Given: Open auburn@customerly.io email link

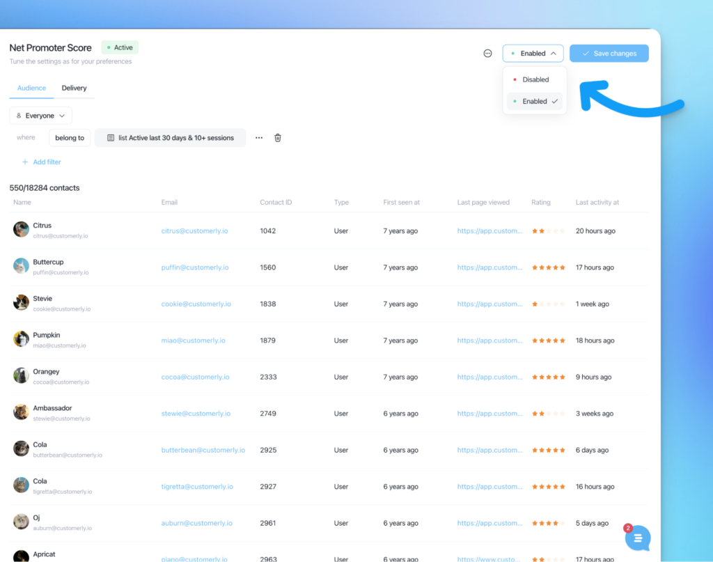Looking at the screenshot, I should (x=196, y=523).
